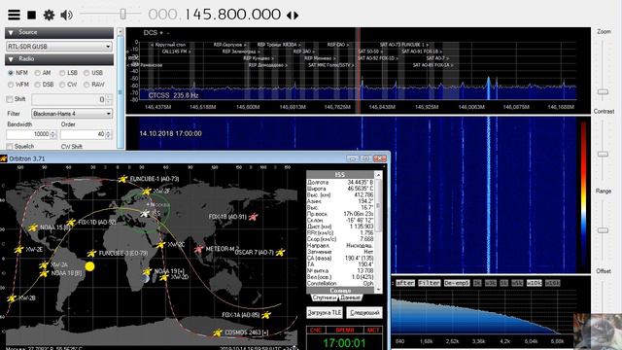Click the Zoom slider handle

[x=603, y=91]
